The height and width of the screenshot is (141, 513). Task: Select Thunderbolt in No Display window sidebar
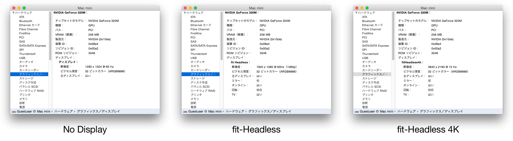(x=27, y=54)
